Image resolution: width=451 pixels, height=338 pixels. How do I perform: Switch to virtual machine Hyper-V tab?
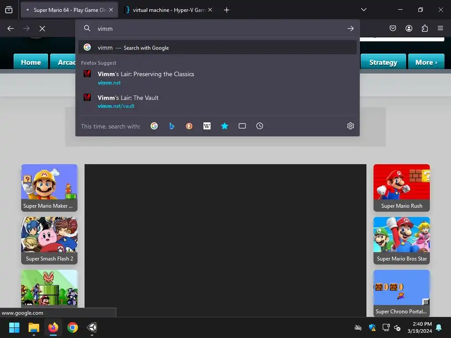click(169, 10)
